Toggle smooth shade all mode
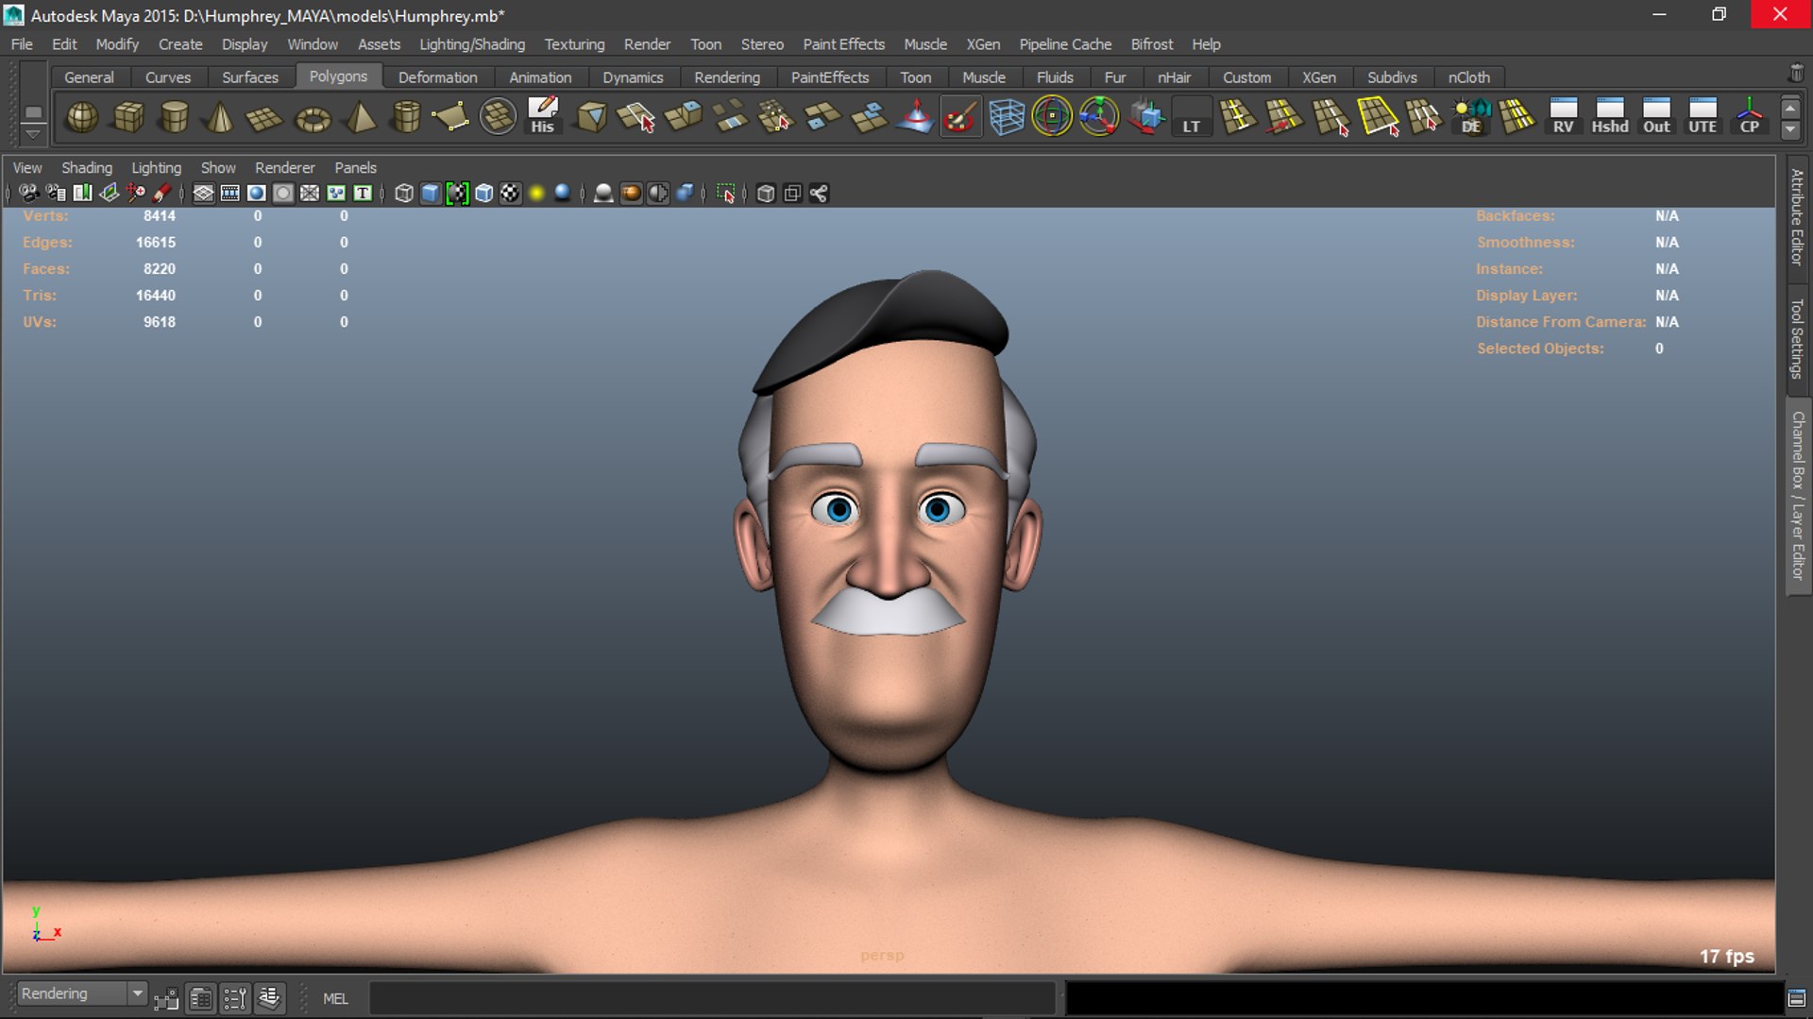The width and height of the screenshot is (1813, 1019). coord(431,194)
